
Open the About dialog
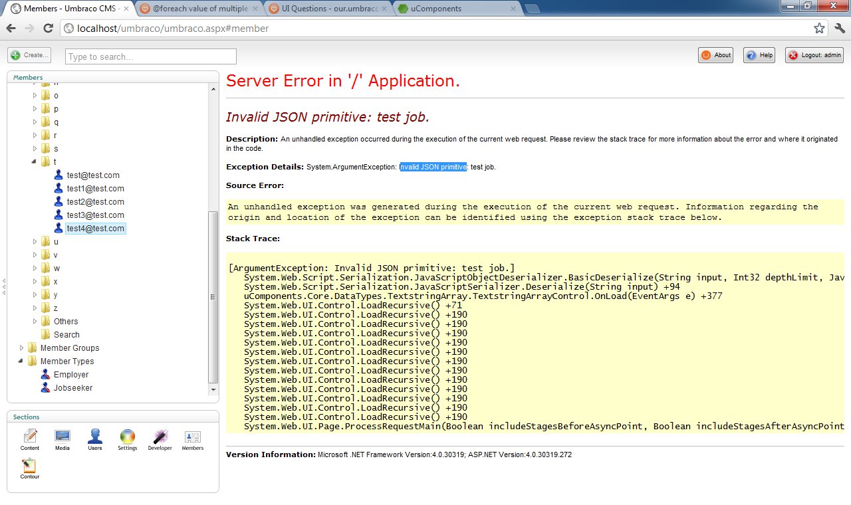pos(715,55)
